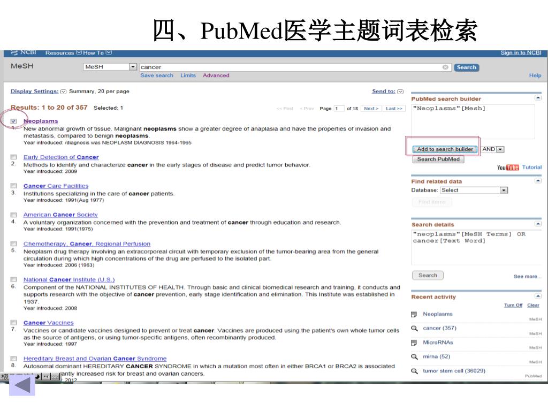Expand the Find related data Database select

pyautogui.click(x=504, y=190)
